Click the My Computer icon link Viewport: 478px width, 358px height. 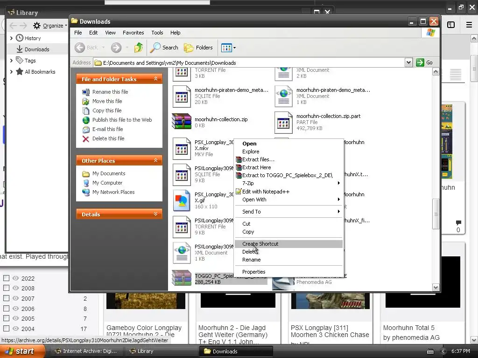point(86,183)
